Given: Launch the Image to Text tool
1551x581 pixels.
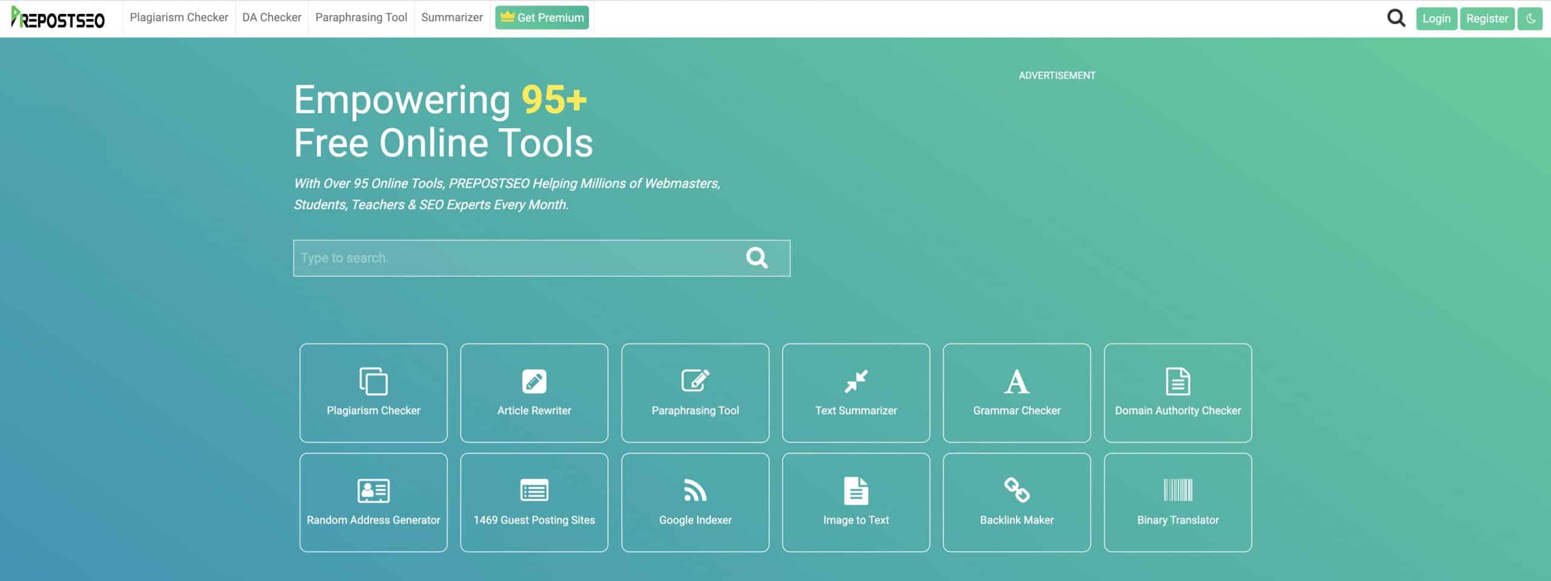Looking at the screenshot, I should [x=855, y=502].
